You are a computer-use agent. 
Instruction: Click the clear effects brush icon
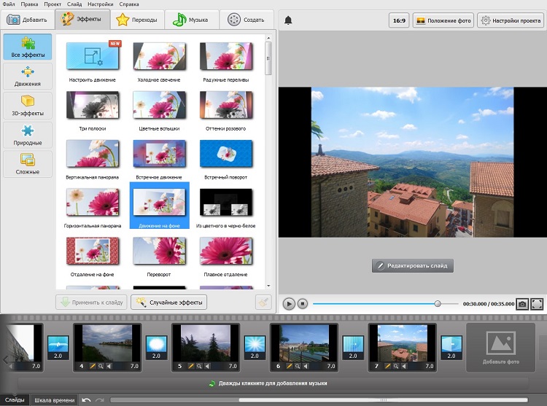point(263,302)
